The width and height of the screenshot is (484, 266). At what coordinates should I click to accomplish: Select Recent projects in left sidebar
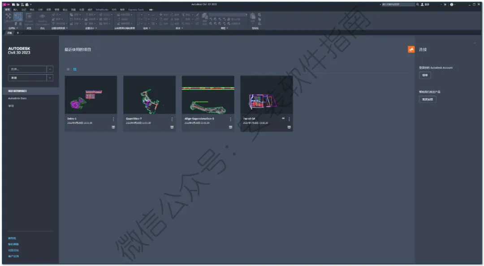(x=30, y=91)
